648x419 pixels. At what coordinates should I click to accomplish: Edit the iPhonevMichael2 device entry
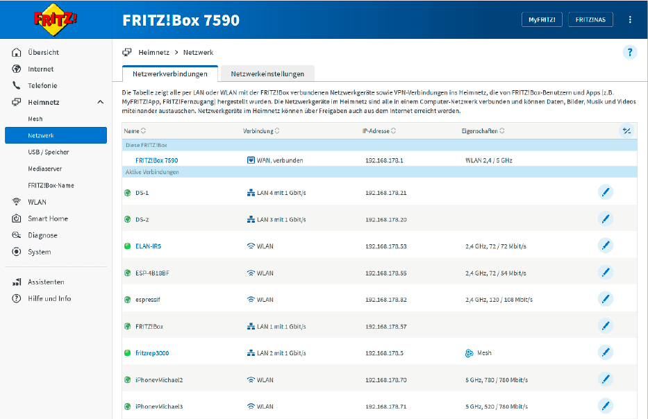[606, 379]
